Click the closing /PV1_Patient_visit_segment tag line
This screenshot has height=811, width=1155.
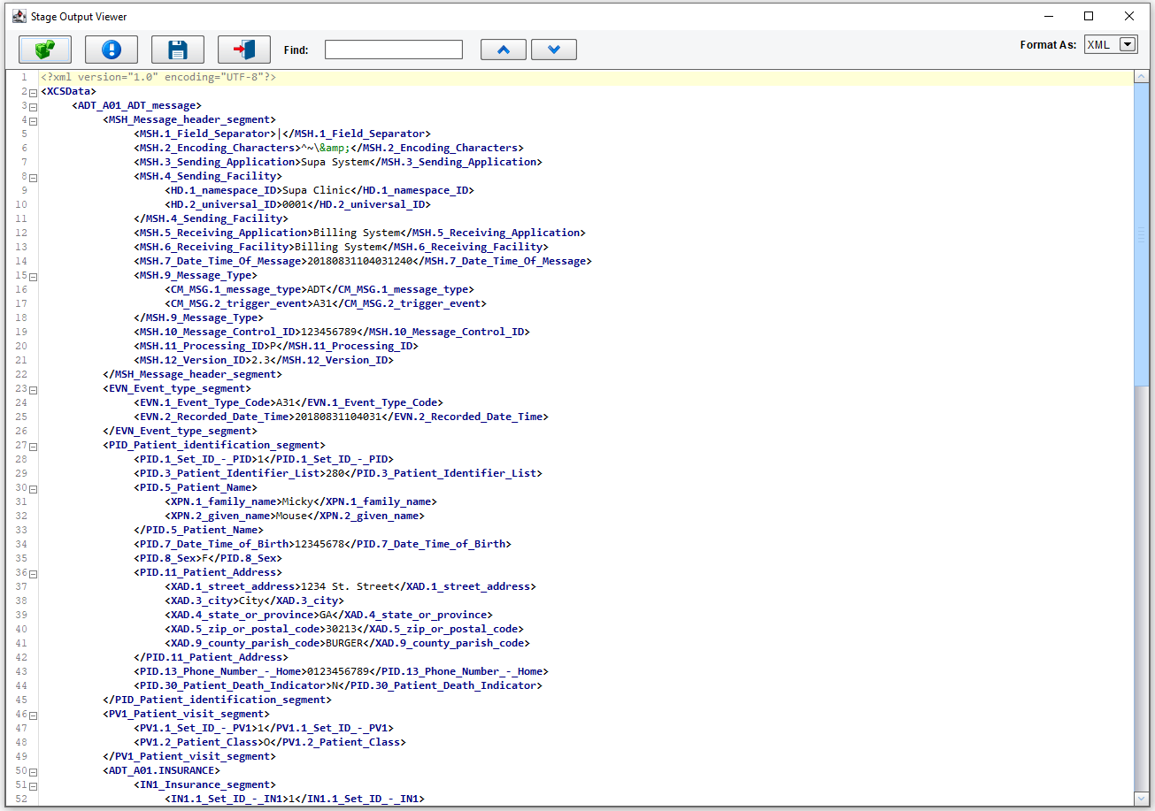tap(189, 756)
